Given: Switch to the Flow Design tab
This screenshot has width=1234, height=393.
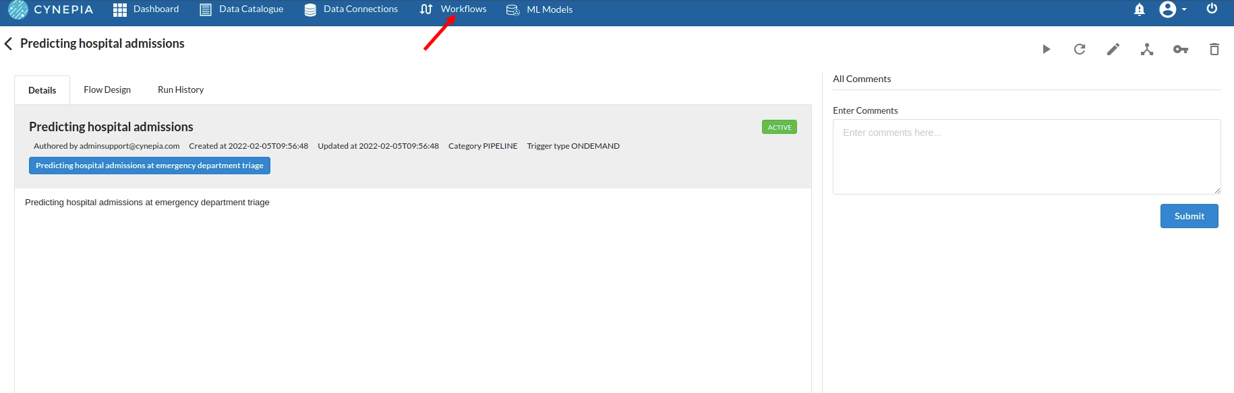Looking at the screenshot, I should pyautogui.click(x=107, y=90).
